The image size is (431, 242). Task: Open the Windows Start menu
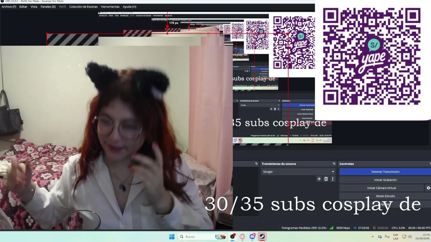coord(172,237)
